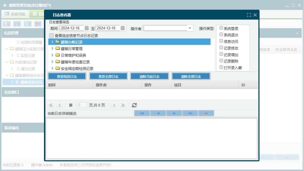Expand the 罐箱年度检查记录 tree node
Screen dimensions: 304x171
pyautogui.click(x=52, y=62)
